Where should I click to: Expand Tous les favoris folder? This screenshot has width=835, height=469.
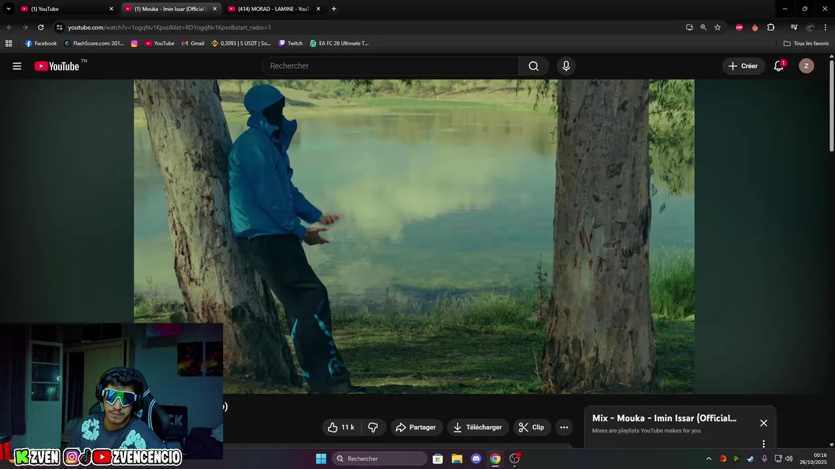(x=806, y=44)
